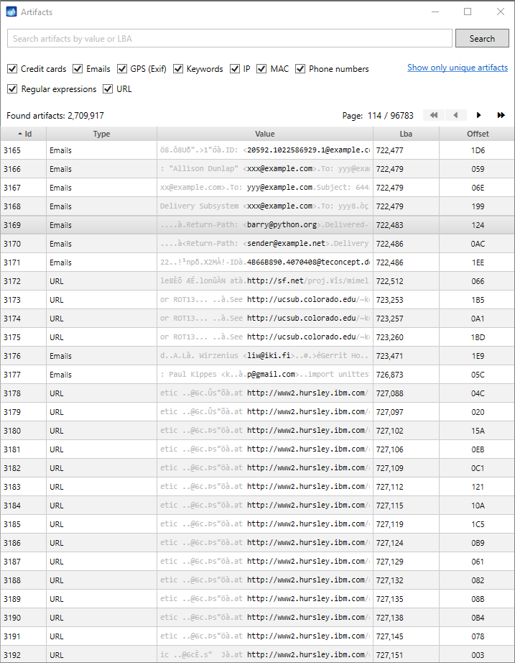Select the Allison Dunlap email value in row 3166
515x663 pixels.
(x=265, y=169)
